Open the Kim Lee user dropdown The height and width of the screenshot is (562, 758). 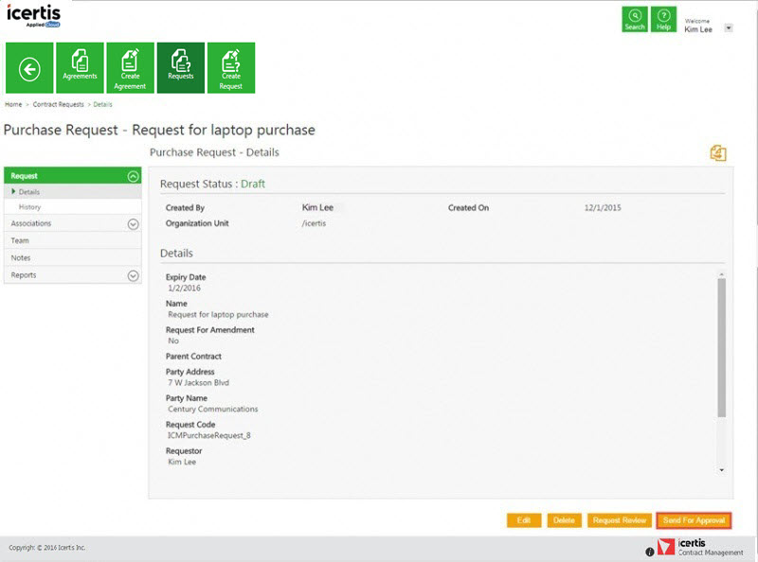(729, 28)
